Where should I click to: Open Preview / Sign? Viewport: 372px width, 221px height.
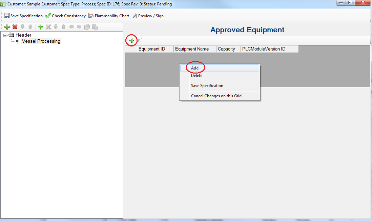(x=148, y=16)
